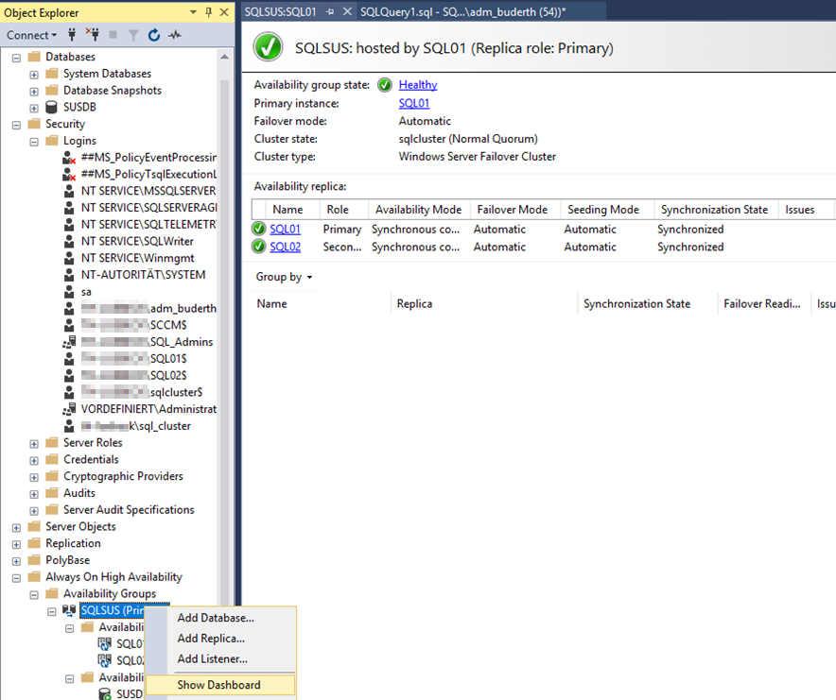
Task: Click the large green dashboard status icon
Action: (x=269, y=47)
